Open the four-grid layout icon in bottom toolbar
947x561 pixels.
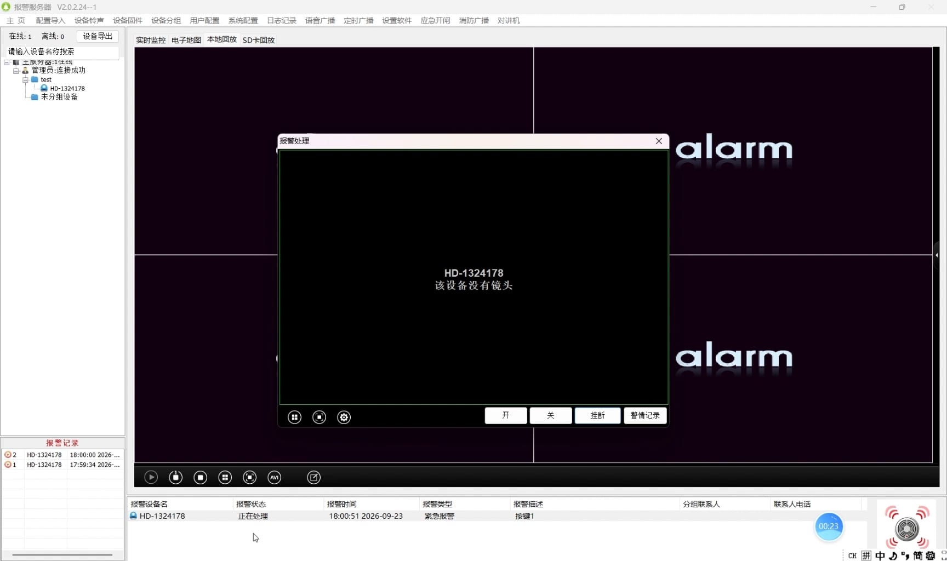225,477
